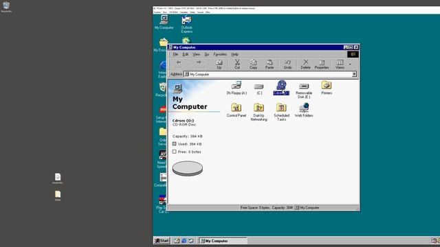This screenshot has width=440, height=247.
Task: Click the Forward arrow toolbar button
Action: (x=199, y=64)
